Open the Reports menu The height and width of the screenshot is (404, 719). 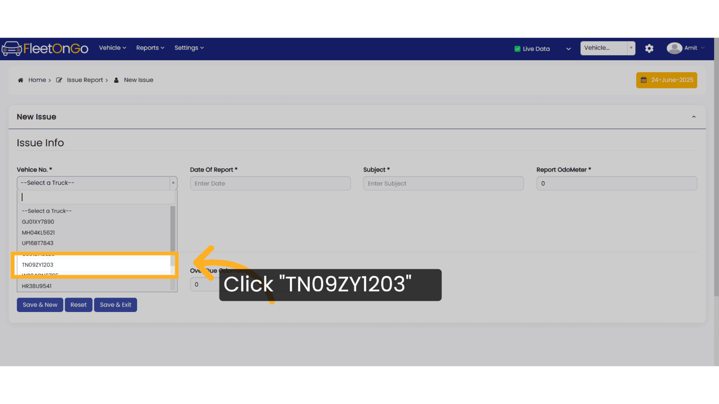(150, 48)
